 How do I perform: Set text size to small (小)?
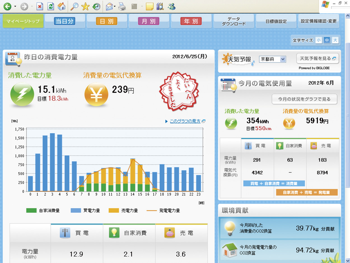click(x=319, y=40)
